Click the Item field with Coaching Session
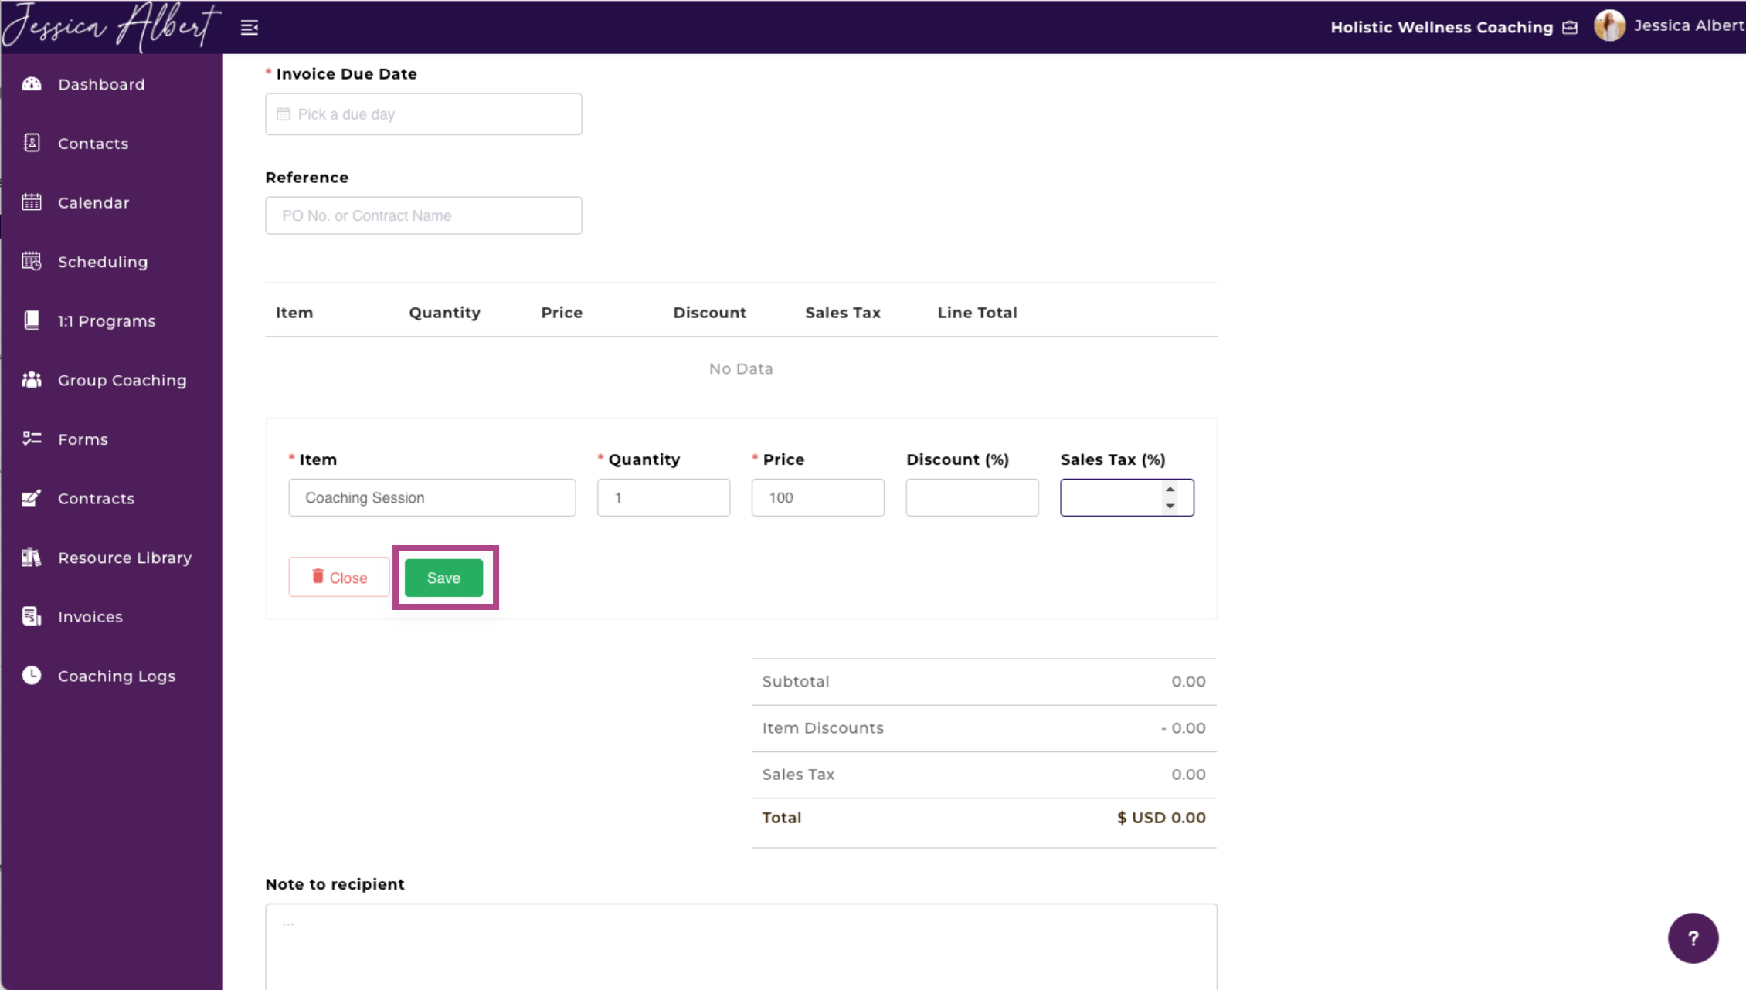The height and width of the screenshot is (990, 1746). [432, 497]
